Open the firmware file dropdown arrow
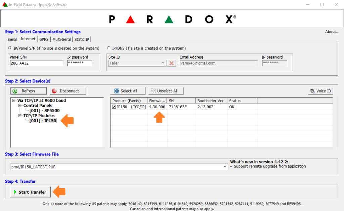The width and height of the screenshot is (344, 211). (x=225, y=166)
